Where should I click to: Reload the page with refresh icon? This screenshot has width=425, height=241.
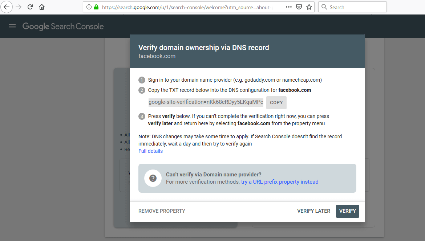[31, 7]
